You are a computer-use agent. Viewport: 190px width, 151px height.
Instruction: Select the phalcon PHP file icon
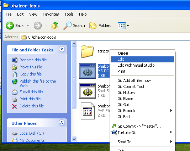click(88, 111)
